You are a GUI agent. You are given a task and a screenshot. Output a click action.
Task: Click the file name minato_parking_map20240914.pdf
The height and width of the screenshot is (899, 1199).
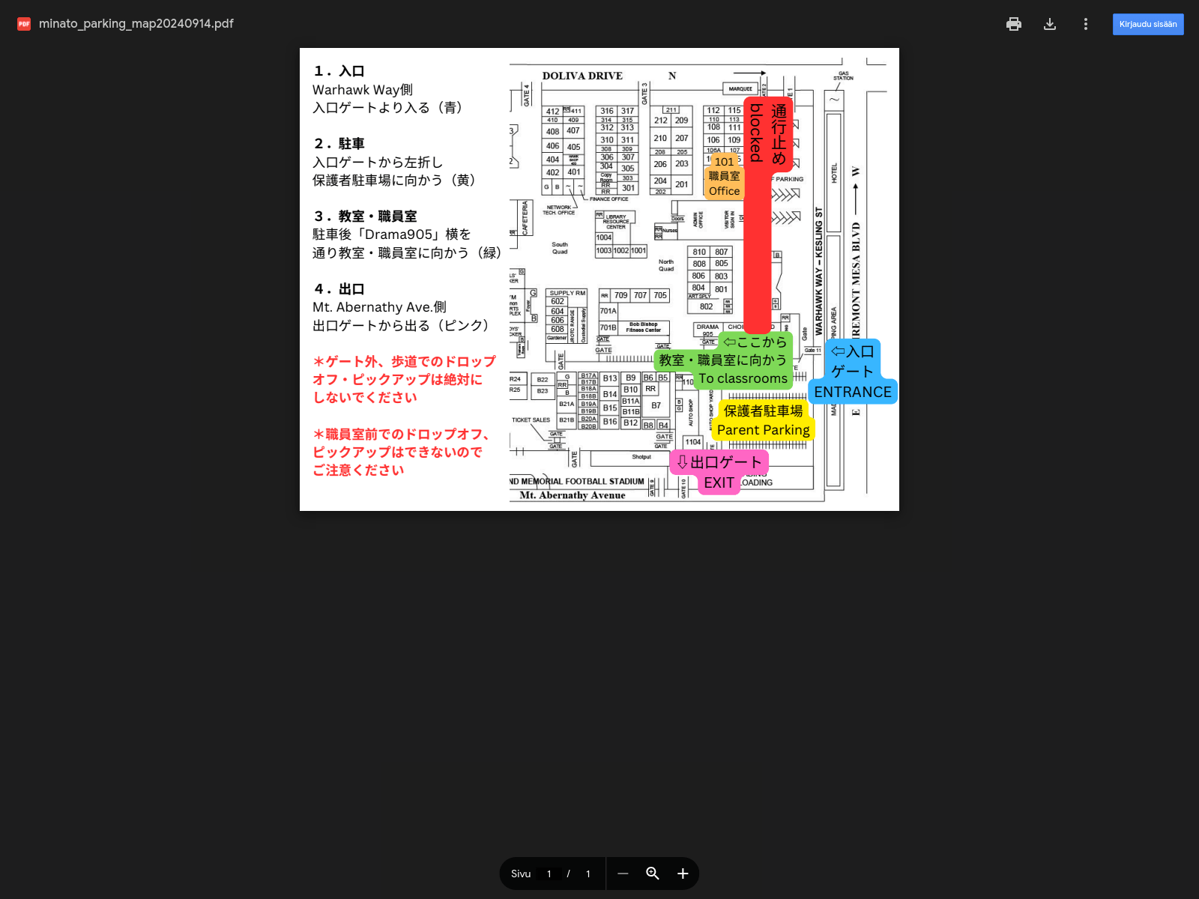click(x=136, y=24)
